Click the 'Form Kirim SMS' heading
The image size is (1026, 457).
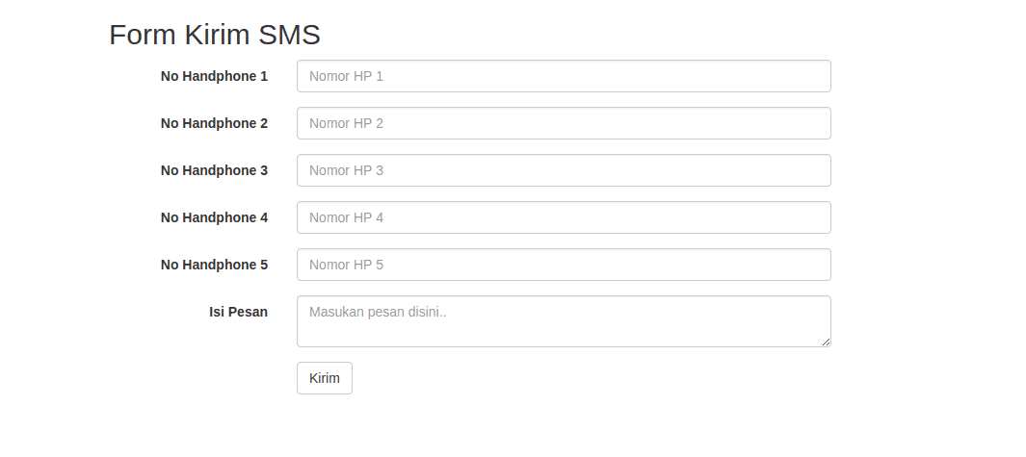(215, 35)
